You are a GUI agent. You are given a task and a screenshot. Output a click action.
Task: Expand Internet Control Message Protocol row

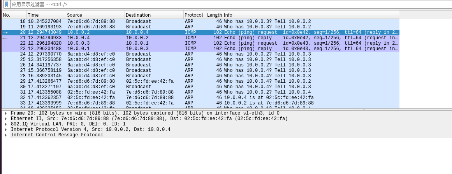(6, 135)
